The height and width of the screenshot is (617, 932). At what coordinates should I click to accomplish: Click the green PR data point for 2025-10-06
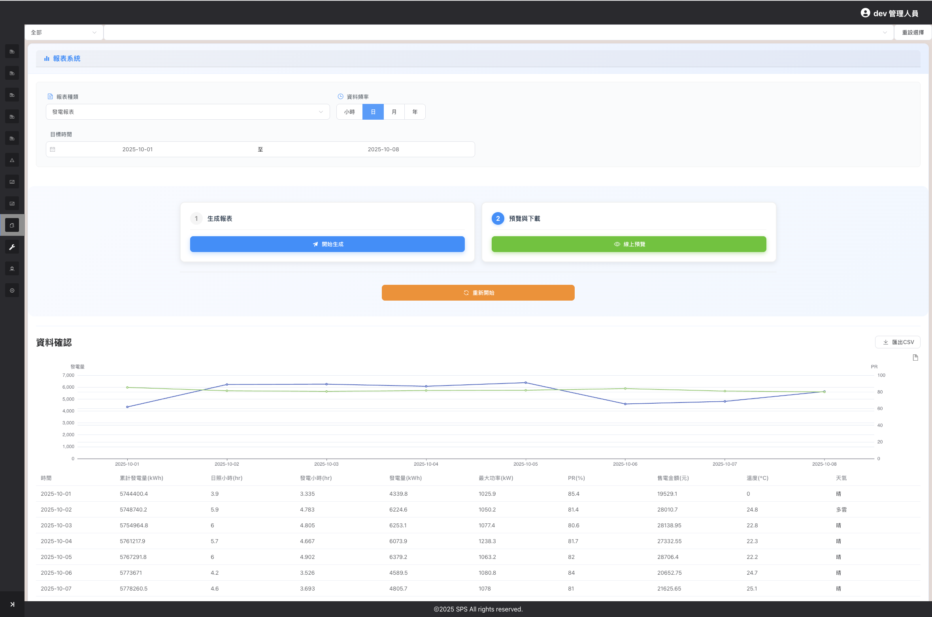tap(625, 389)
